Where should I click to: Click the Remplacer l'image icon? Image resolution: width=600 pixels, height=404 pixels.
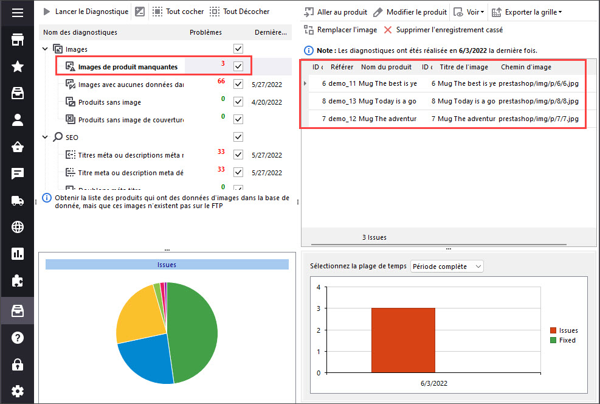pos(308,29)
